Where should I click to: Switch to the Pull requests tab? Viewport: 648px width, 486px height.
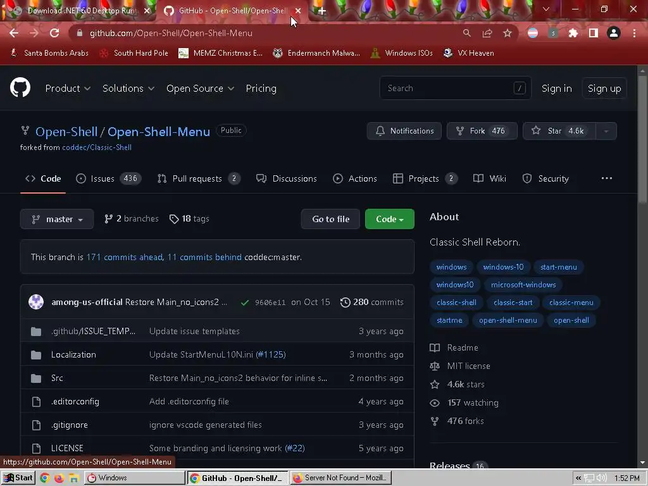pyautogui.click(x=199, y=178)
